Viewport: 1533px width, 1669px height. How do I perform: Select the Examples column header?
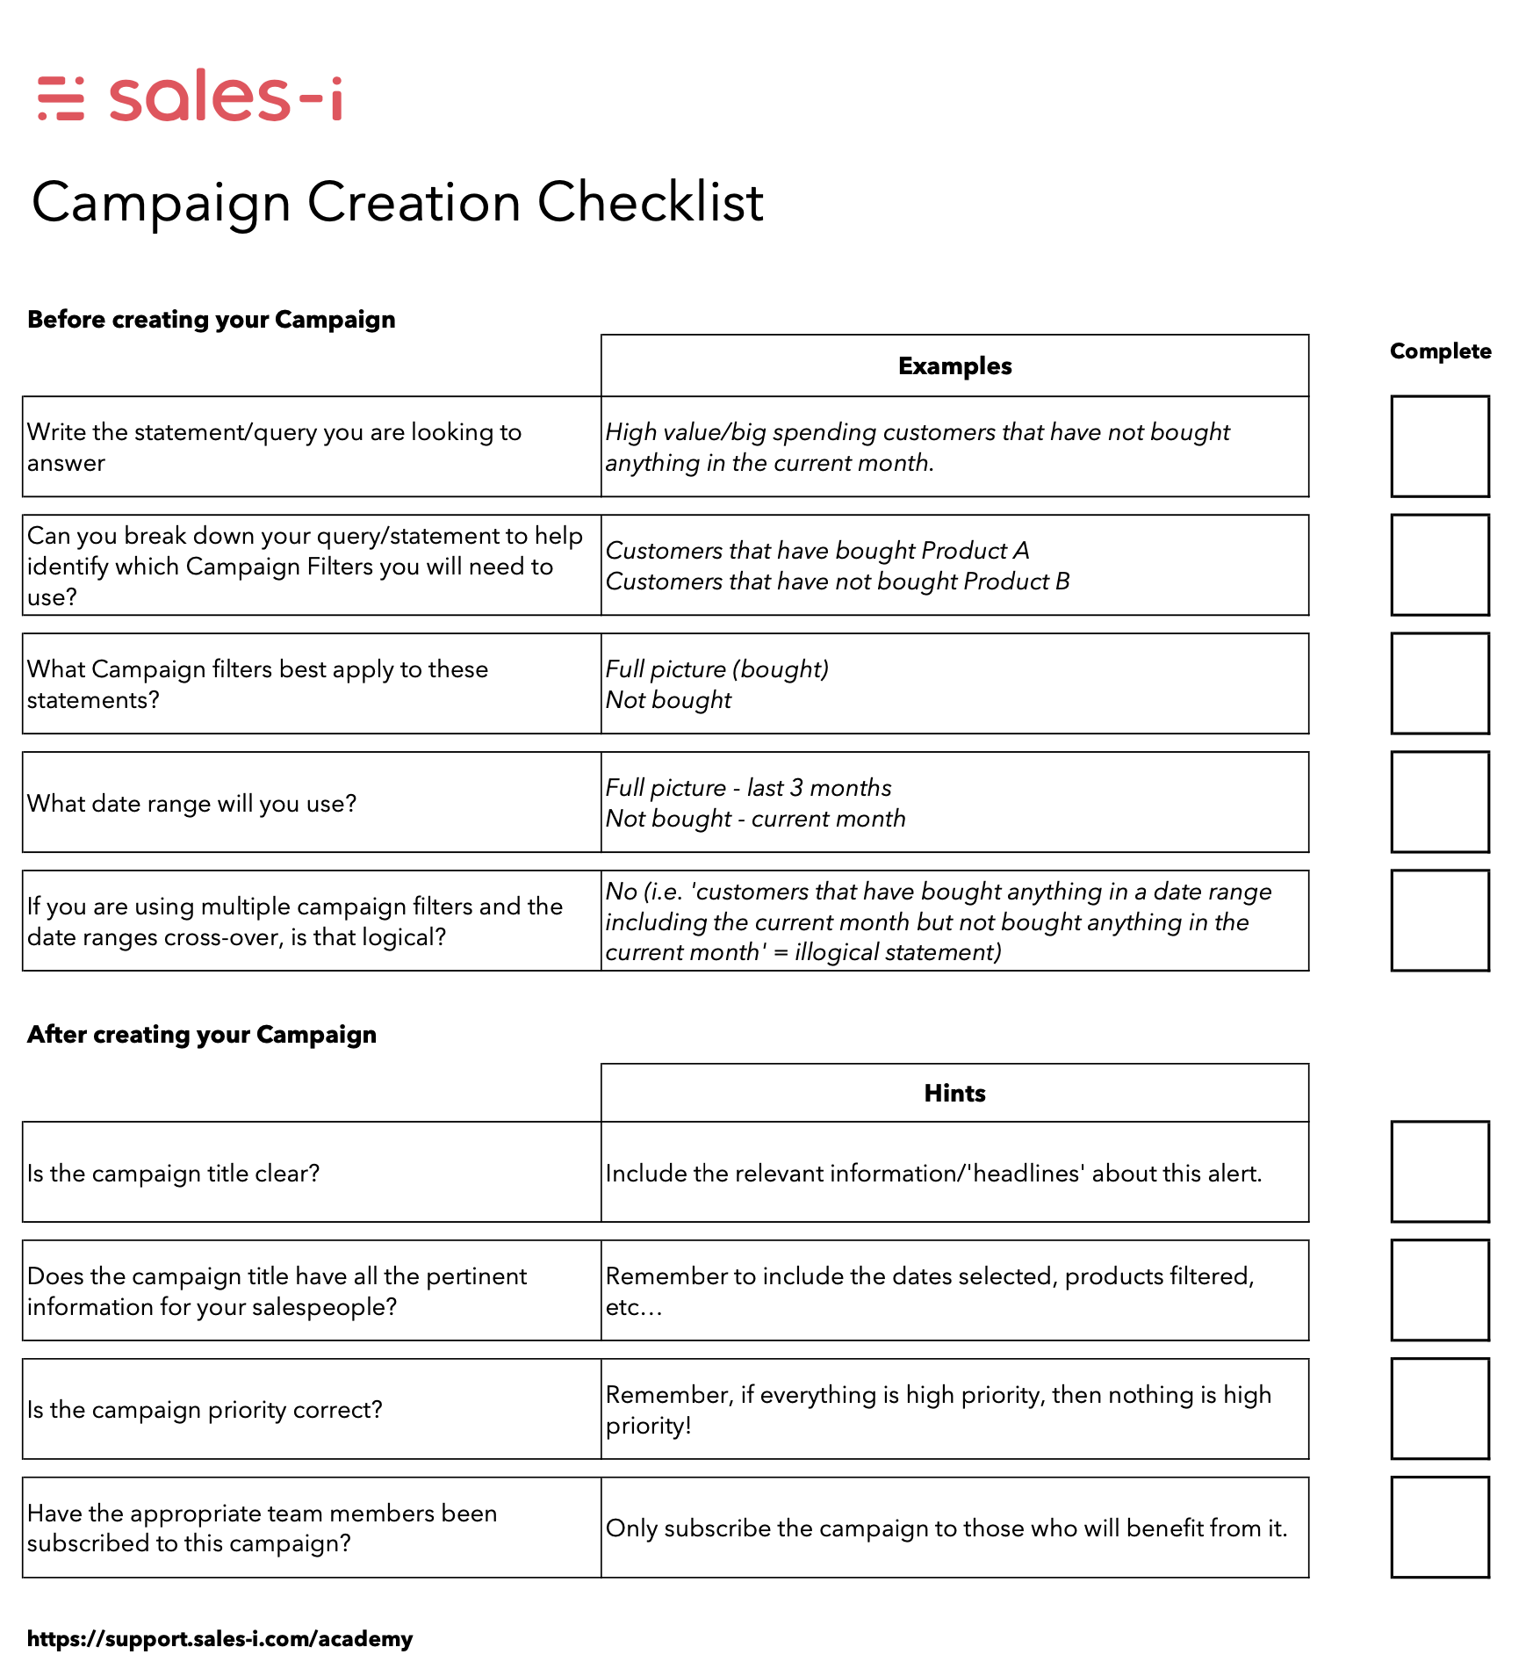pos(955,365)
